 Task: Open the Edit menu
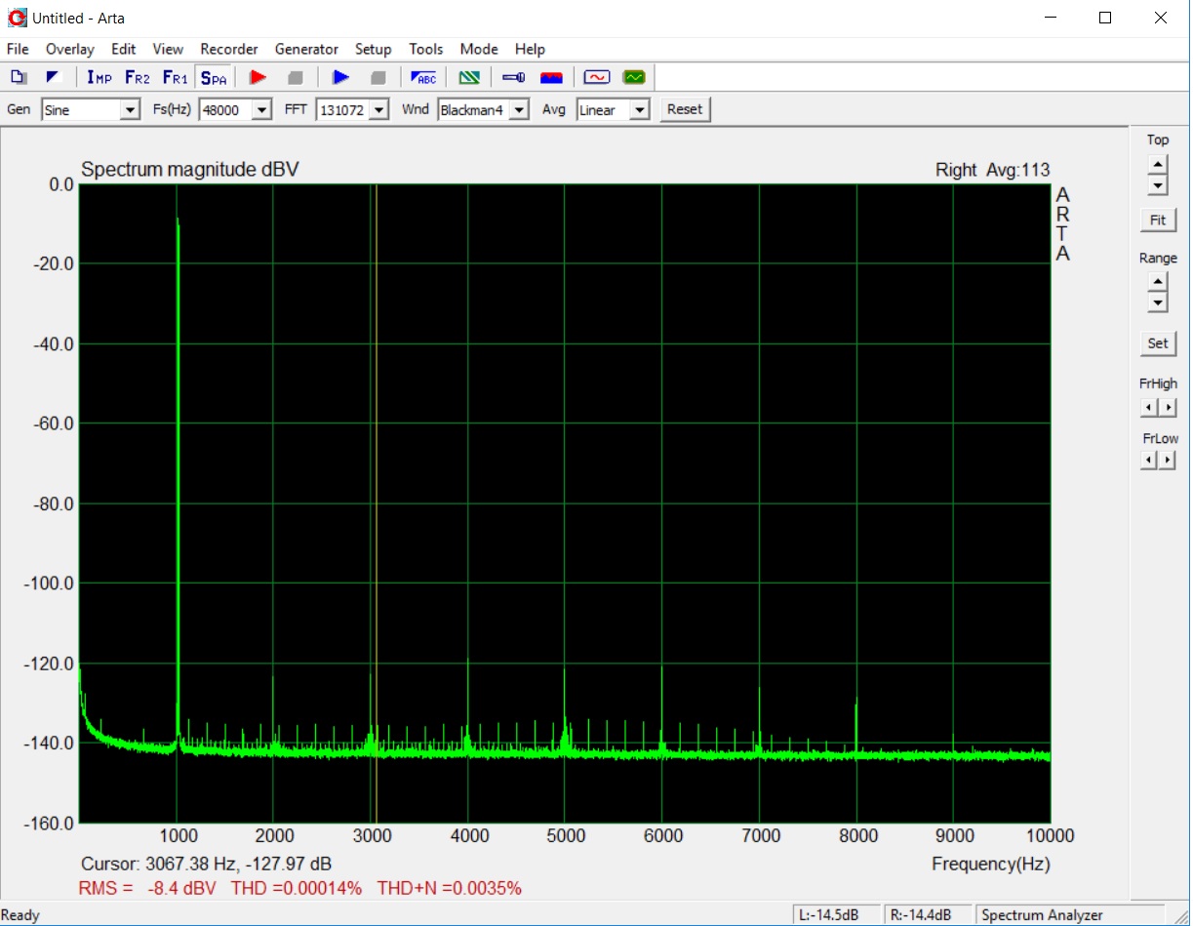pyautogui.click(x=124, y=49)
